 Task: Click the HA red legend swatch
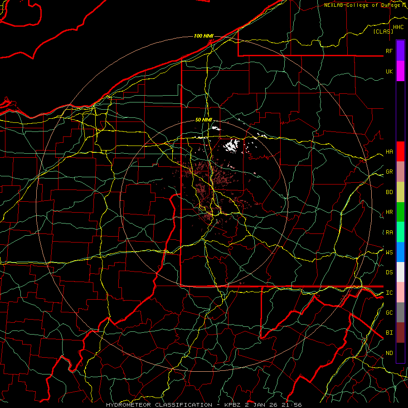pos(400,151)
